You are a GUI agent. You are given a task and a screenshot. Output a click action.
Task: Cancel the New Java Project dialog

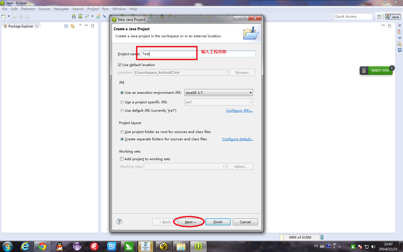(245, 222)
